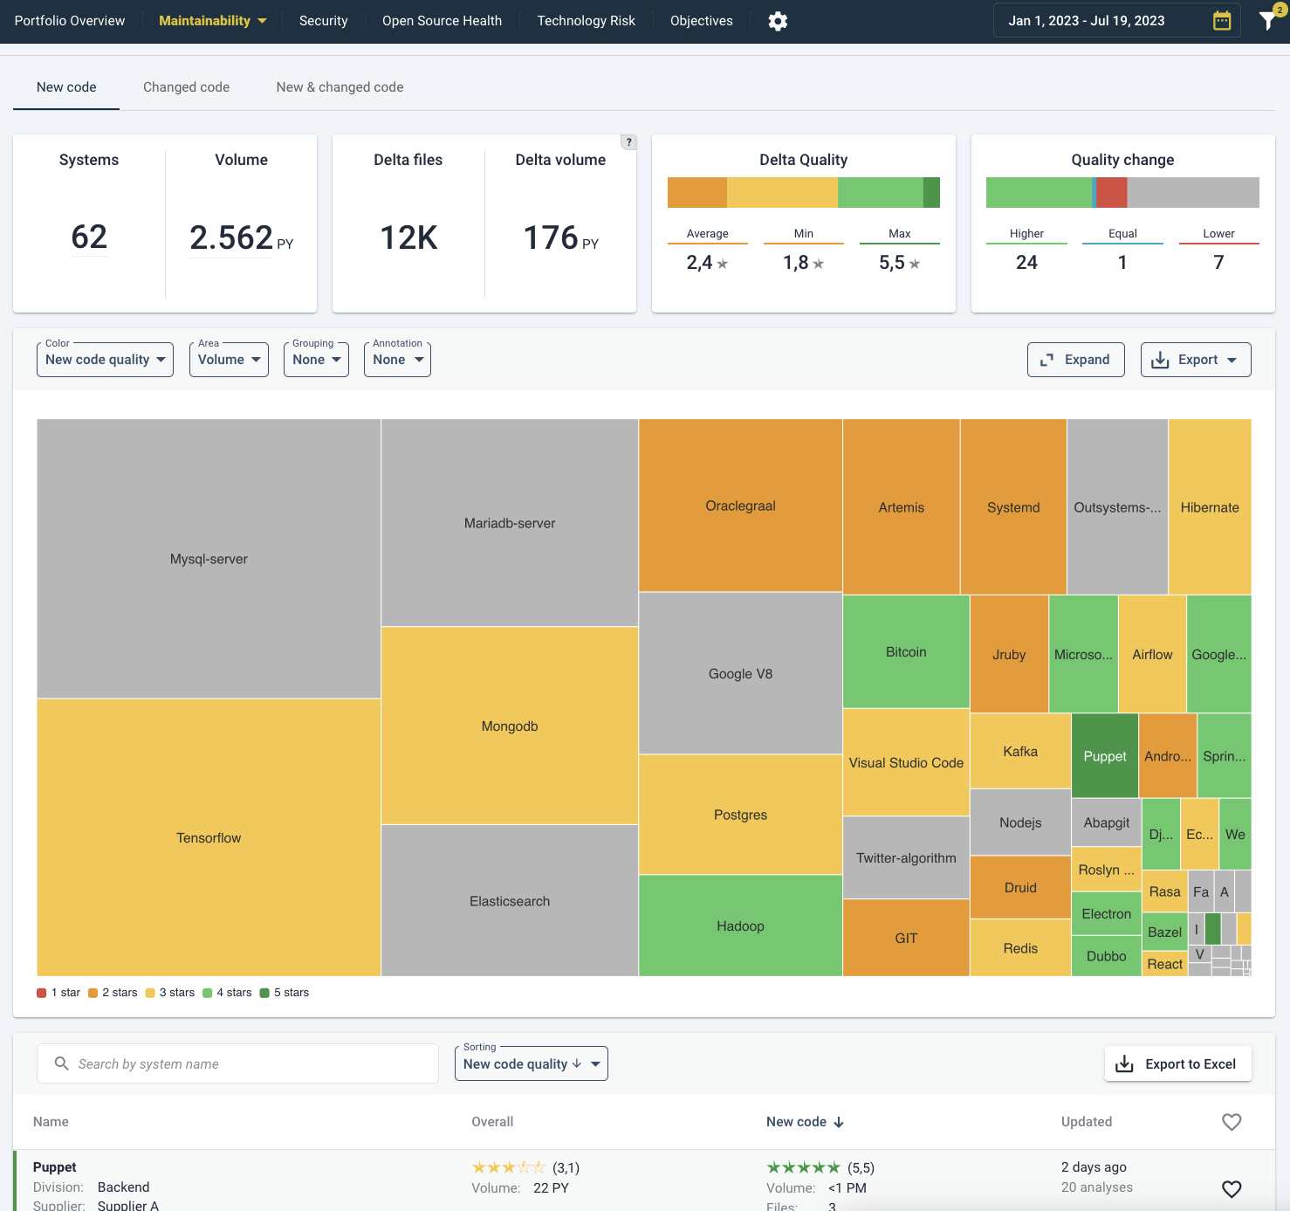The height and width of the screenshot is (1211, 1290).
Task: Open the calendar date picker icon
Action: coord(1222,21)
